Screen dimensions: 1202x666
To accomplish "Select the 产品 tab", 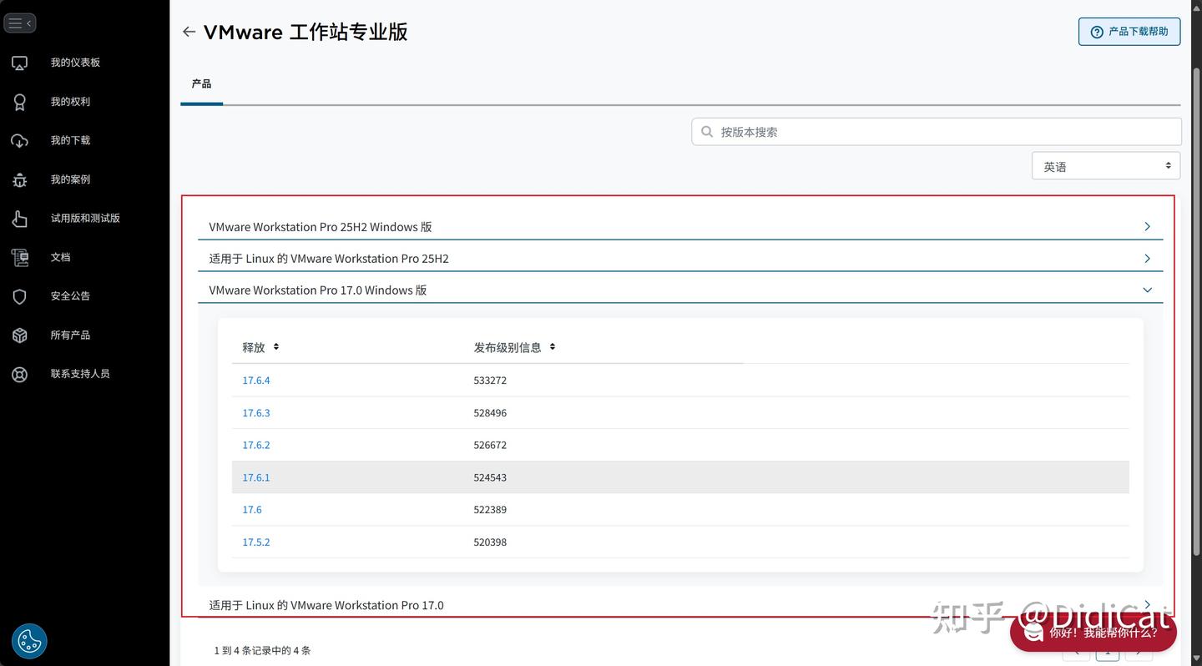I will point(201,84).
